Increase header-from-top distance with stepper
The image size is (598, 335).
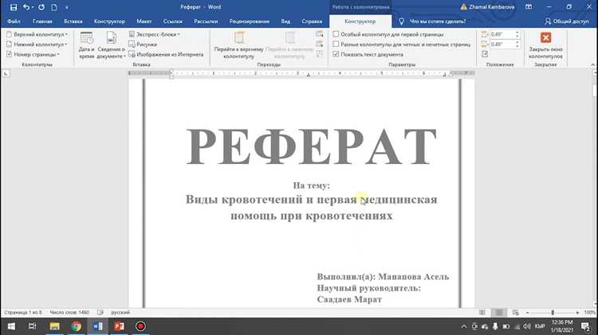pos(517,33)
